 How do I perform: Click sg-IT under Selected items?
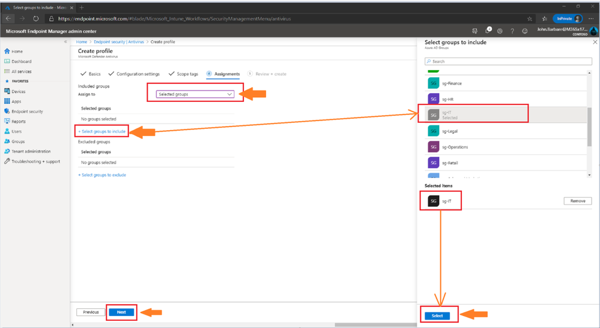point(440,201)
